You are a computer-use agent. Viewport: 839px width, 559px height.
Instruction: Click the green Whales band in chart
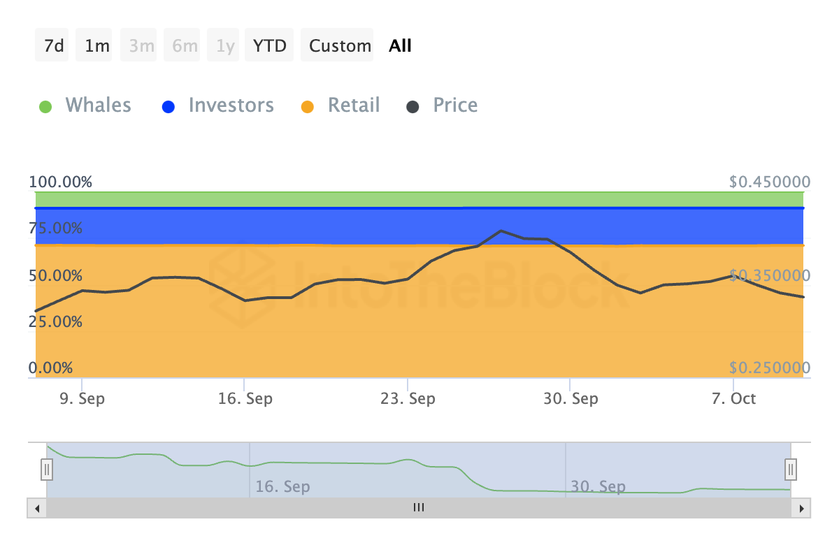click(419, 199)
